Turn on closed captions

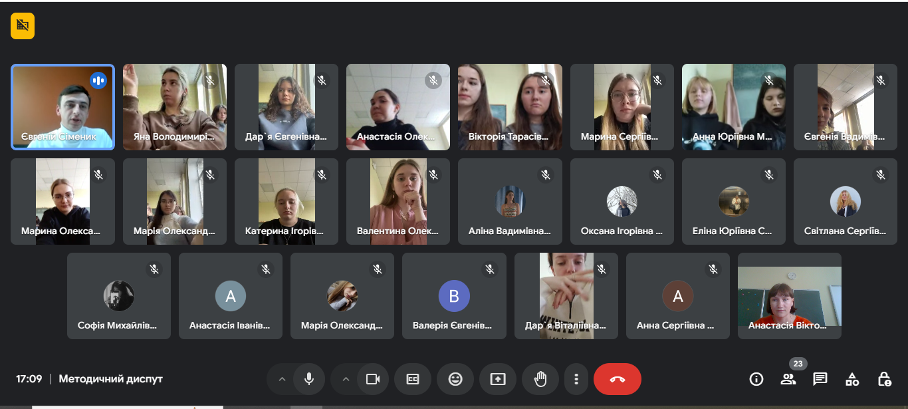pyautogui.click(x=413, y=379)
